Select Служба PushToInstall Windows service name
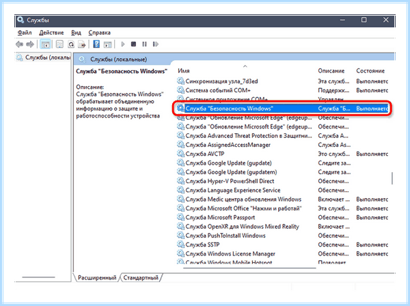410x306 pixels. click(225, 236)
